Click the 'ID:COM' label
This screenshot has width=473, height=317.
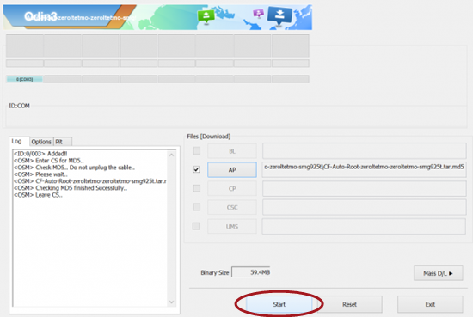coord(19,106)
